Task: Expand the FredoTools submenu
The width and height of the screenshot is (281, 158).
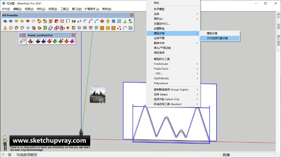Action: 174,69
